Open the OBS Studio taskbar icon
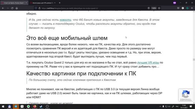 click(47, 106)
